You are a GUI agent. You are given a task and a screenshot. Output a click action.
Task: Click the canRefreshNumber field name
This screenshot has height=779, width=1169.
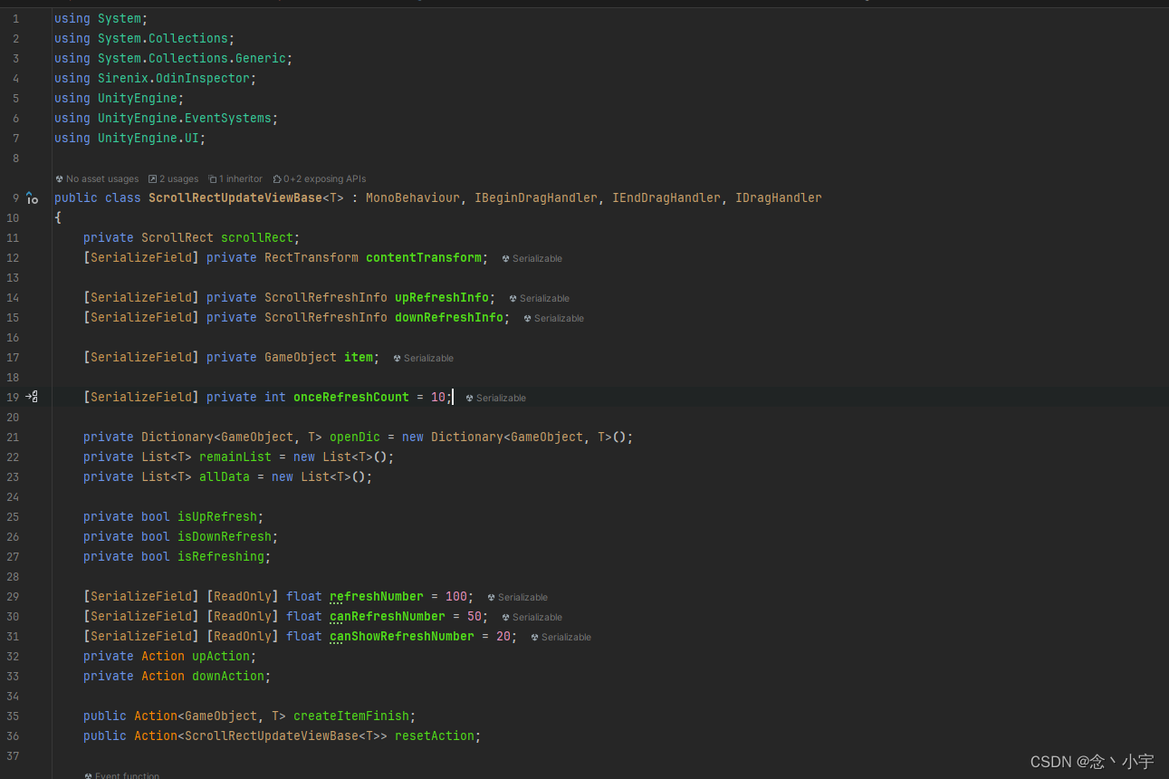[388, 617]
